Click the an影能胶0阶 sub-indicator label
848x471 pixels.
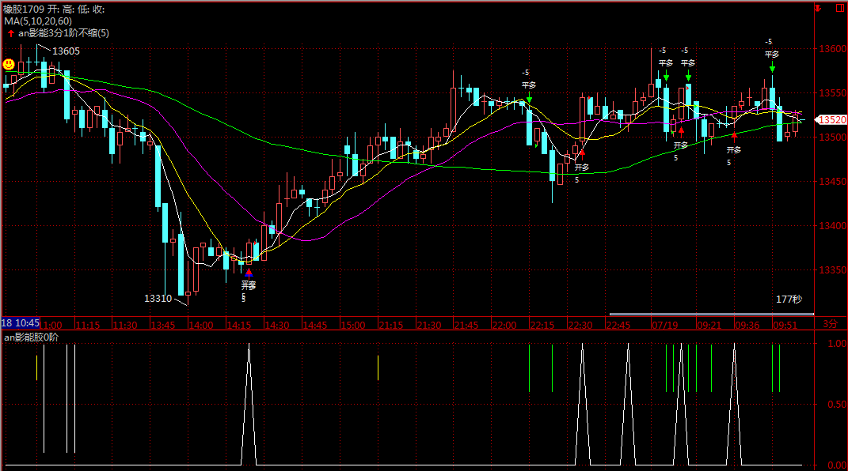(x=32, y=337)
